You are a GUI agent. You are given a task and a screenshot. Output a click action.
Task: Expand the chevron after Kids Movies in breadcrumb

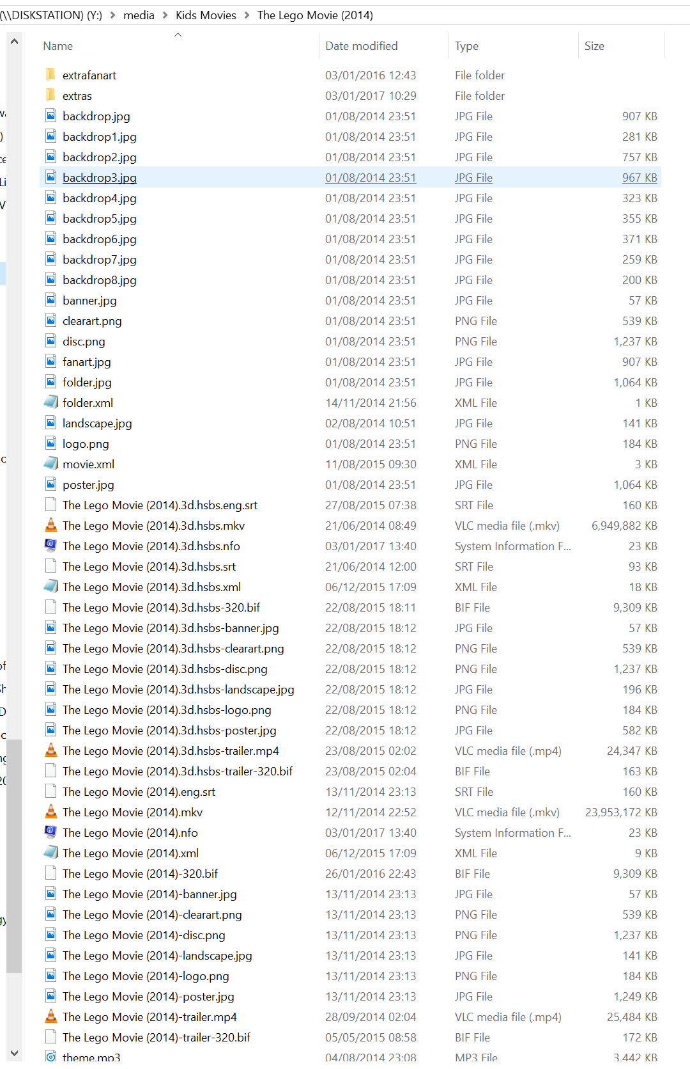(247, 15)
